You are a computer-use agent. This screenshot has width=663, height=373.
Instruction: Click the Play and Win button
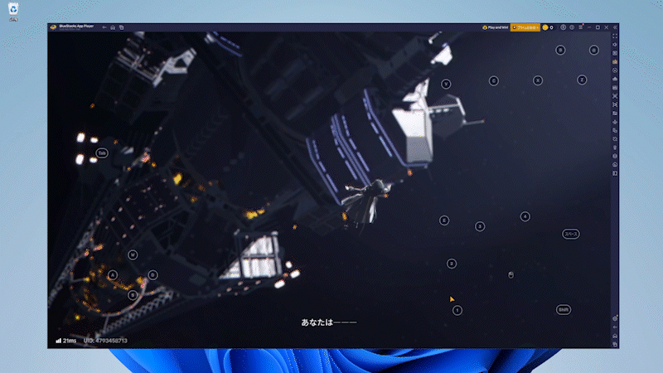pyautogui.click(x=494, y=27)
